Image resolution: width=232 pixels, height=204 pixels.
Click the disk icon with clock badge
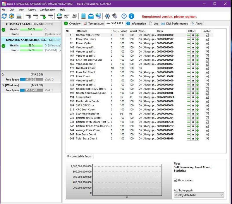coord(35,16)
